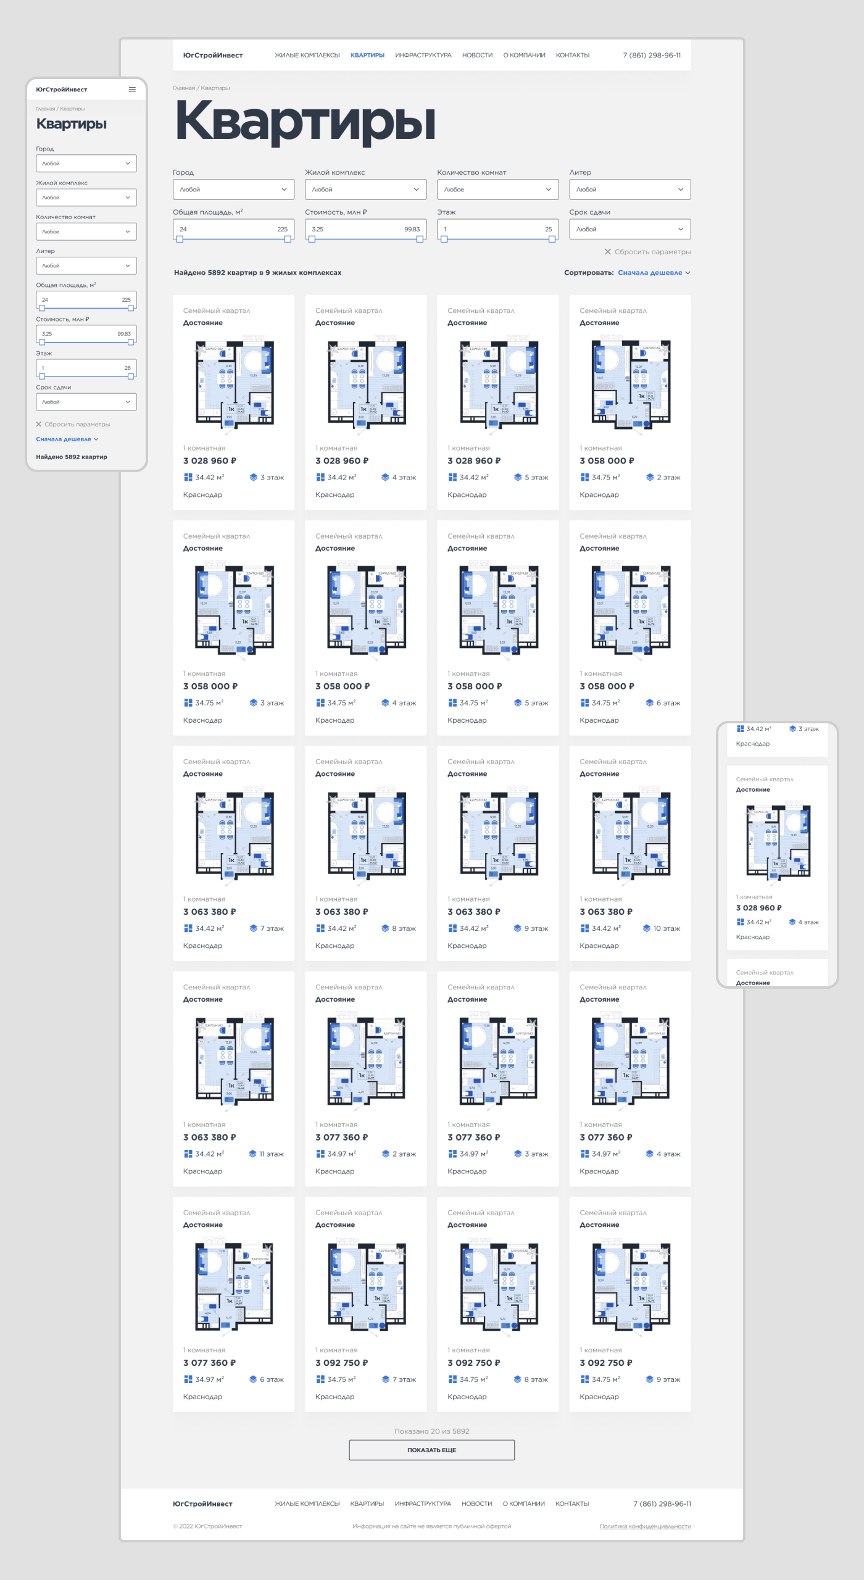
Task: Click the ПОКАЗАТЬ ЕЩЕ button
Action: point(432,1450)
